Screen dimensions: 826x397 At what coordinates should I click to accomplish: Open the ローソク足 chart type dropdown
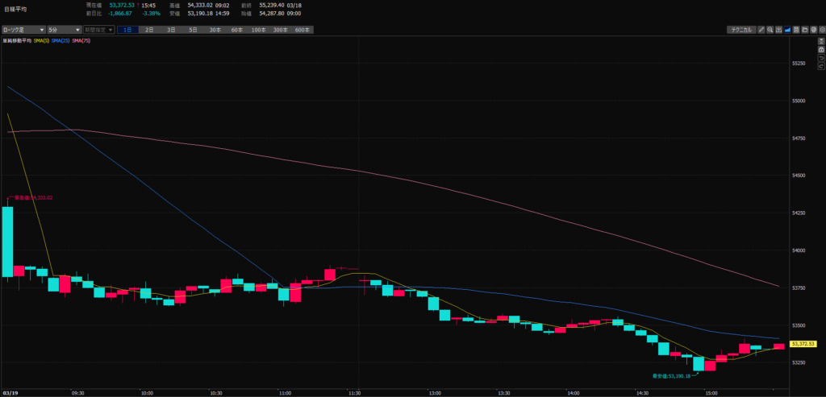[22, 30]
